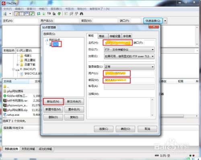This screenshot has height=160, width=201.
Task: Switch to the 成功的传输 queue tab
Action: (45, 149)
